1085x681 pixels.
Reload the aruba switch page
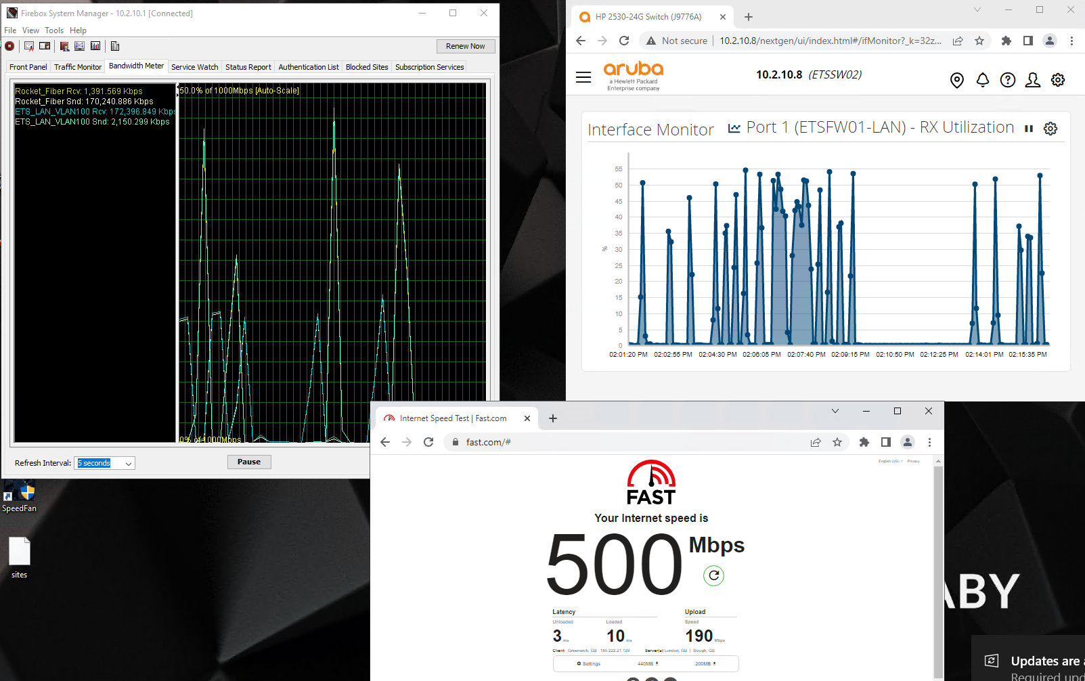[x=624, y=41]
